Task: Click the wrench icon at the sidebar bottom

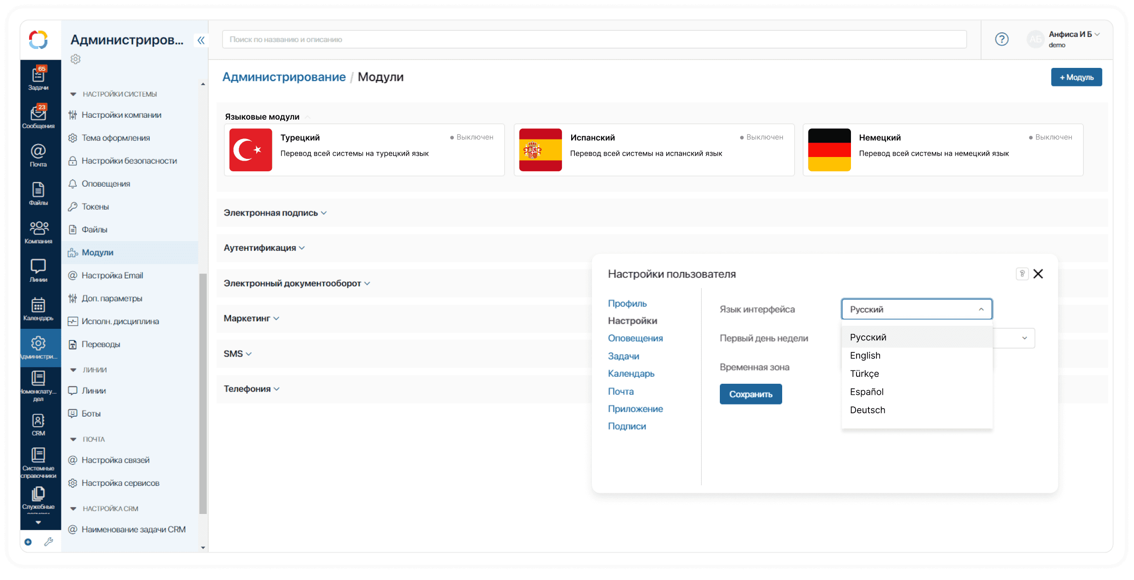Action: 48,542
